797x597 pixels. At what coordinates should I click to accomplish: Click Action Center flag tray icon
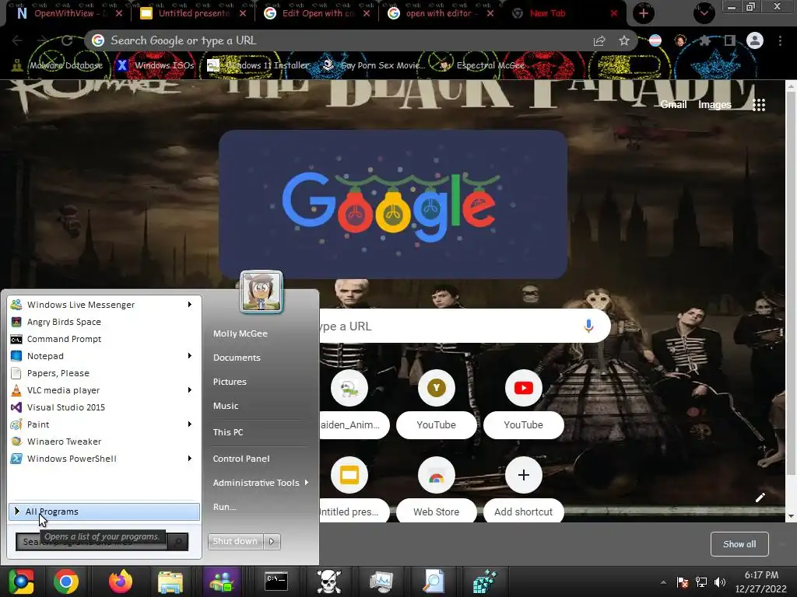[x=683, y=582]
